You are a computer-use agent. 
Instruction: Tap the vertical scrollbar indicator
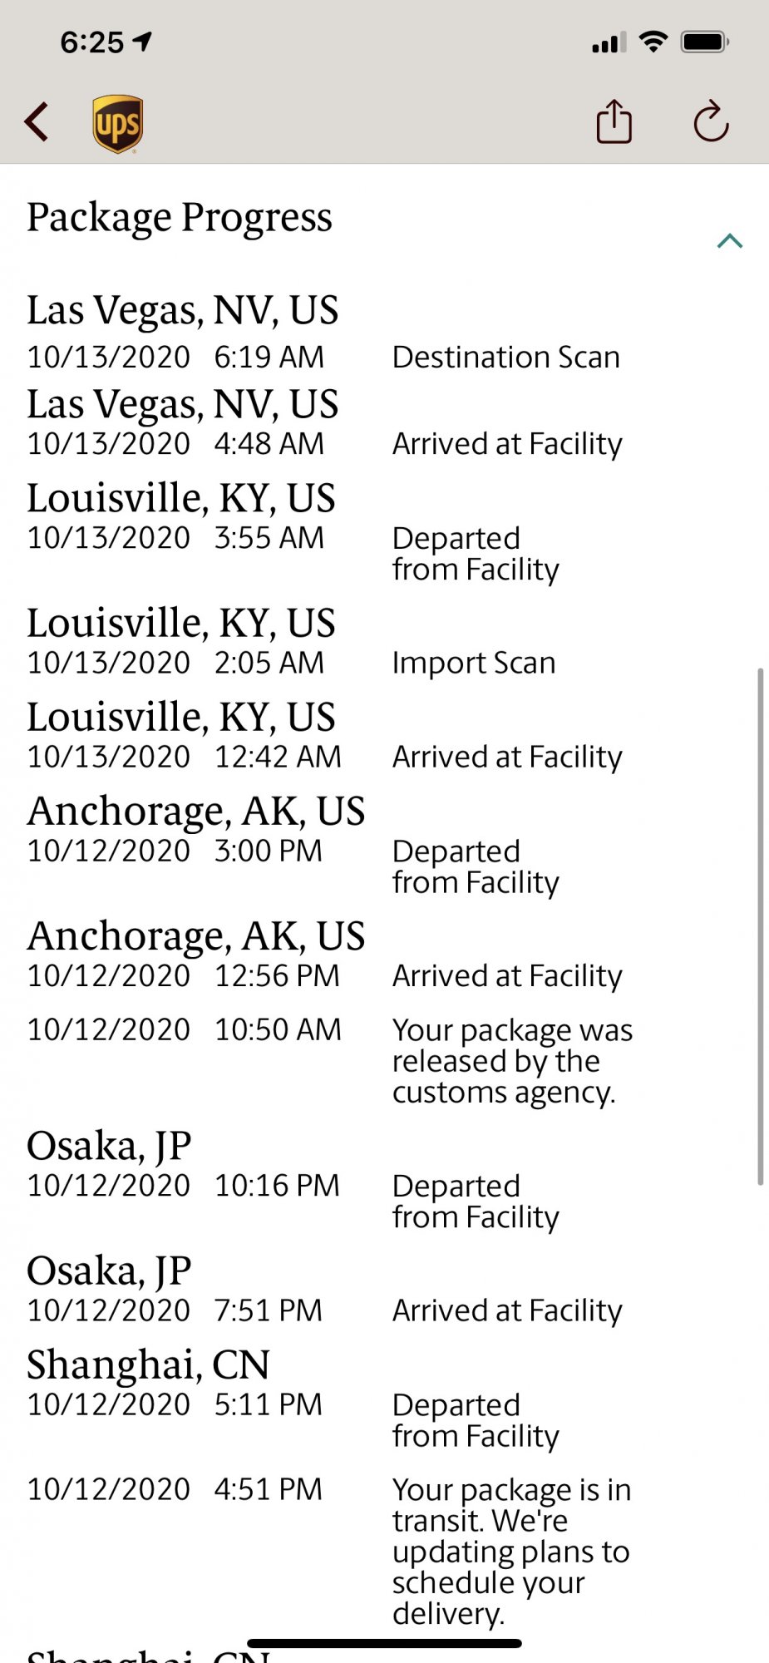pos(760,925)
